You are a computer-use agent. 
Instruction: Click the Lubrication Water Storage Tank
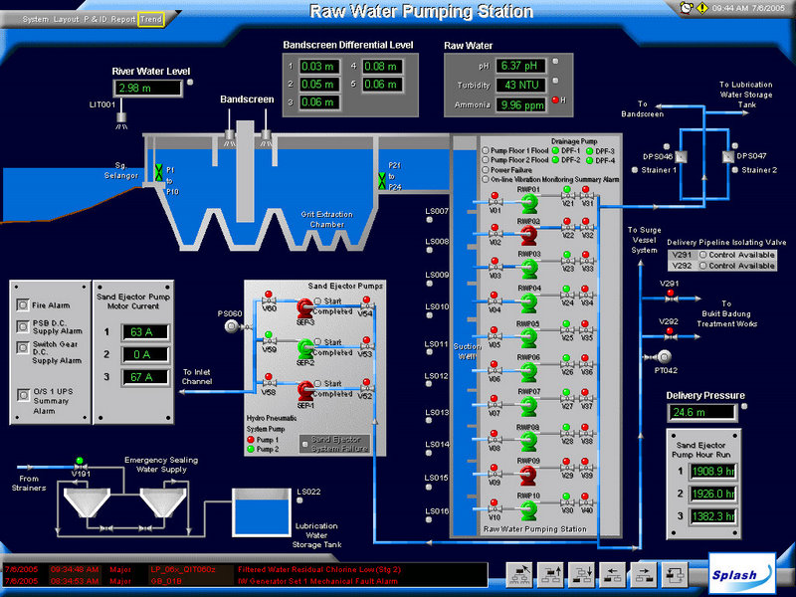pyautogui.click(x=262, y=512)
